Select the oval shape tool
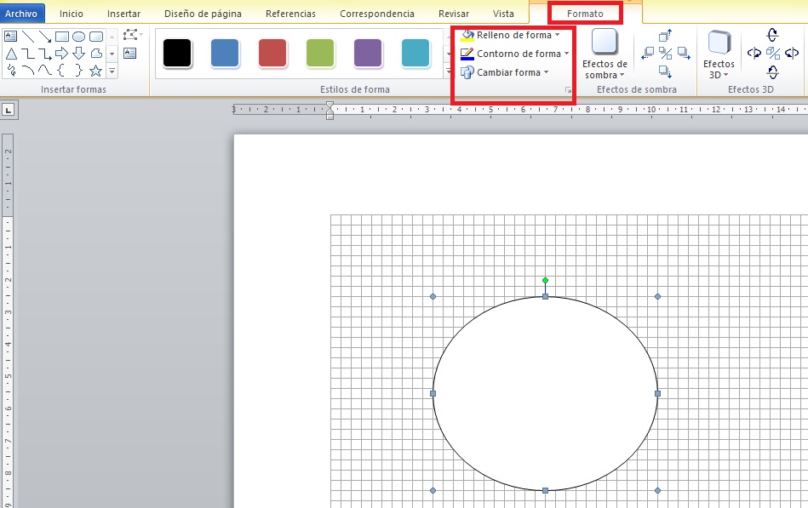Viewport: 808px width, 508px height. tap(80, 37)
